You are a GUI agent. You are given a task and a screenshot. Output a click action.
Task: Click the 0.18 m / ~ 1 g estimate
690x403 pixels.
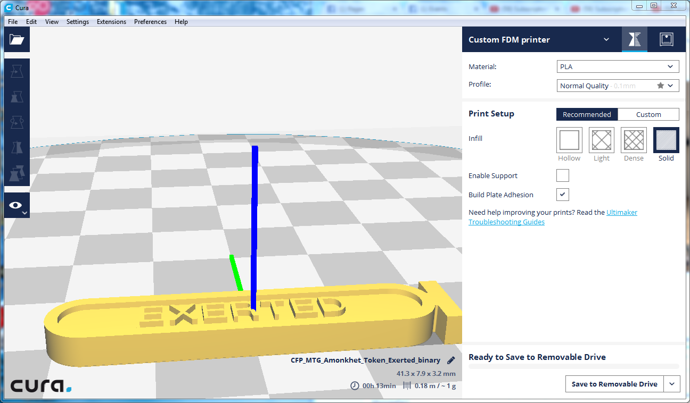click(435, 386)
